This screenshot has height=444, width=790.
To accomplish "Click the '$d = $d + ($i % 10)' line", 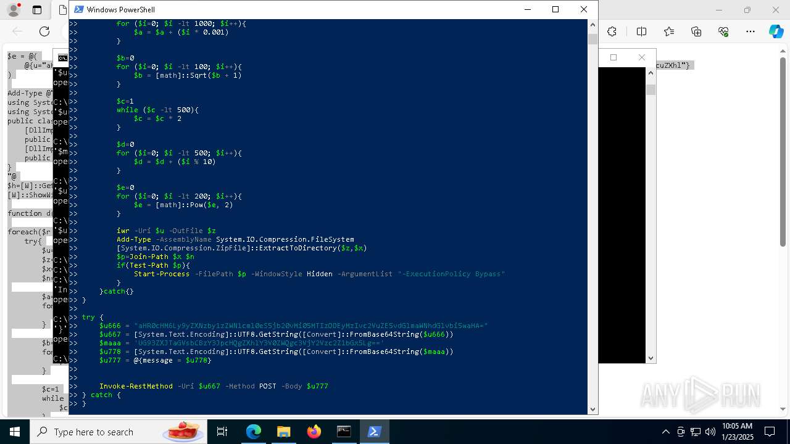I will pos(175,162).
